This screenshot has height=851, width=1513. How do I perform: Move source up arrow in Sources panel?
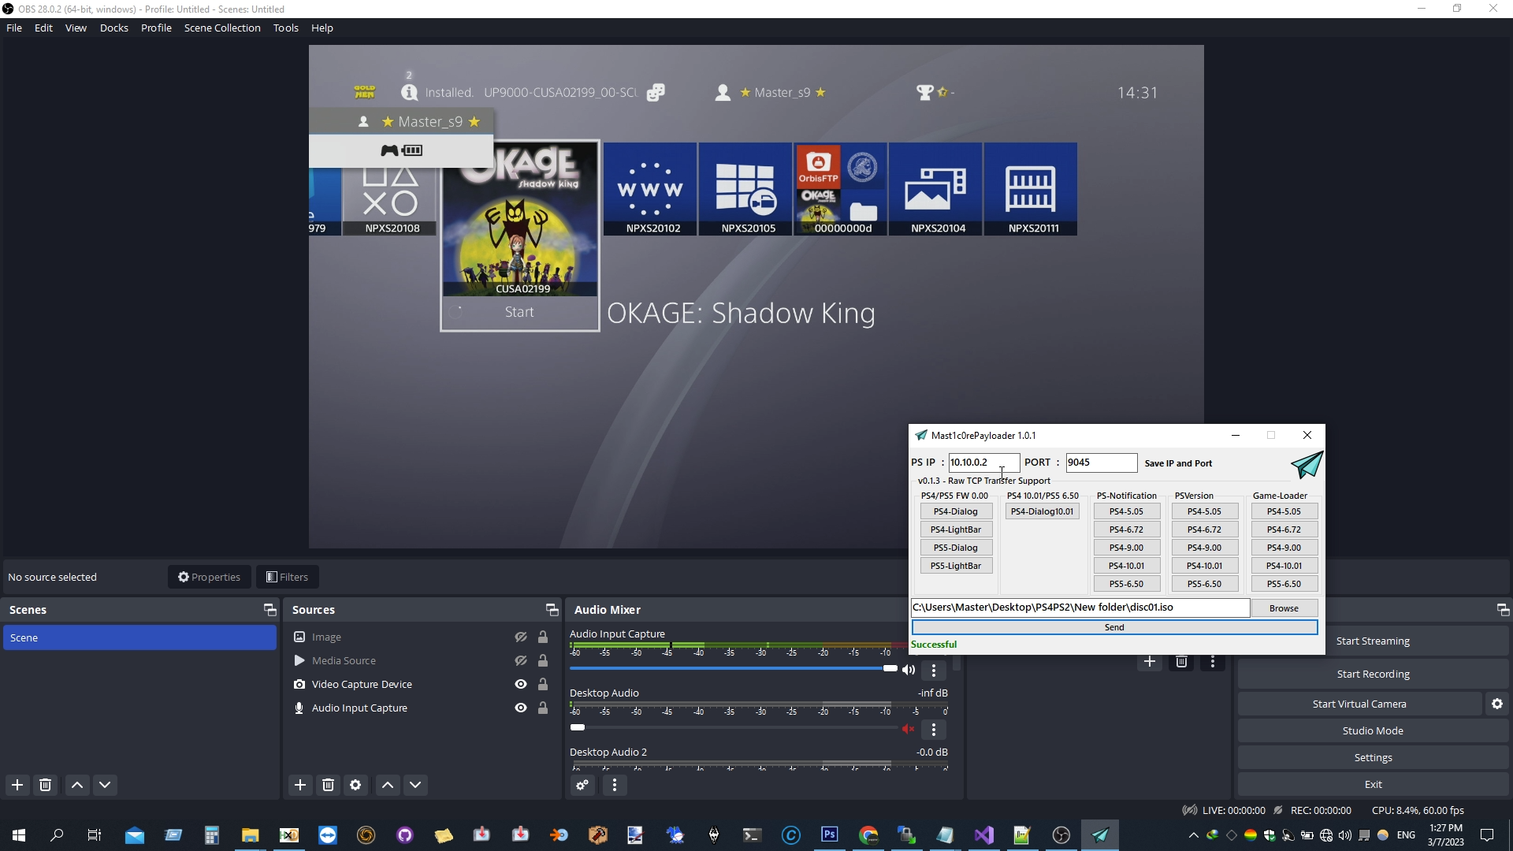(x=388, y=785)
